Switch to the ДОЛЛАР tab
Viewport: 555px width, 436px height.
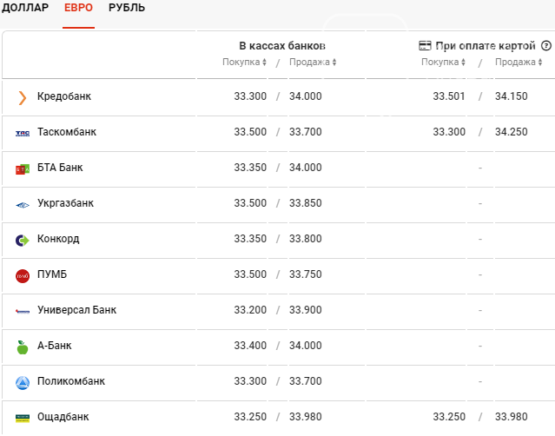[x=26, y=8]
